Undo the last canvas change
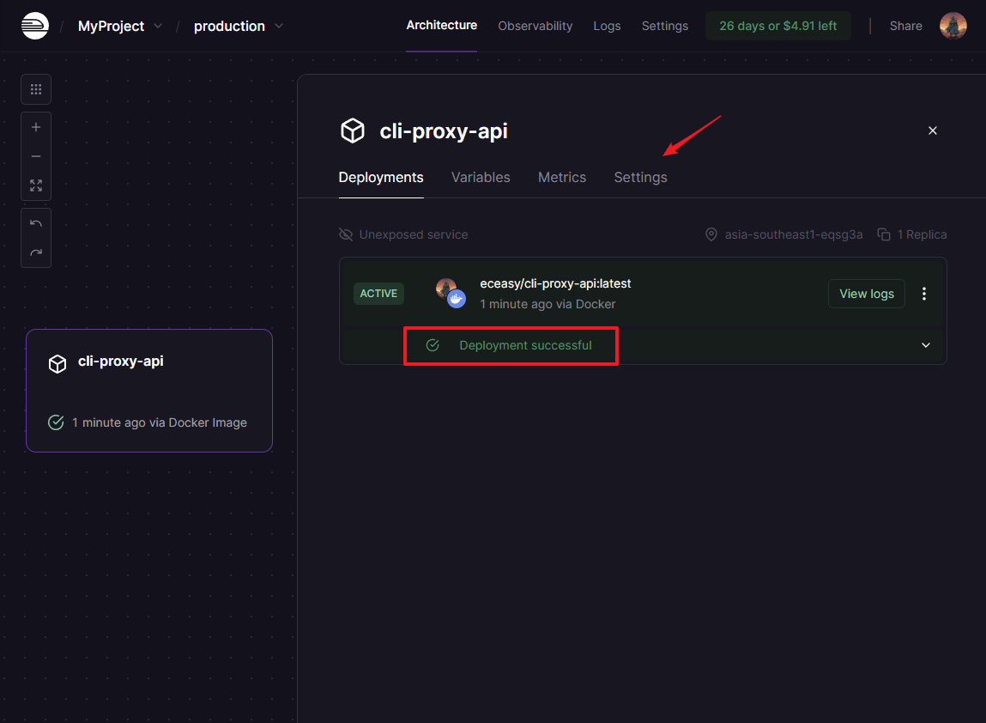The height and width of the screenshot is (723, 986). (36, 223)
